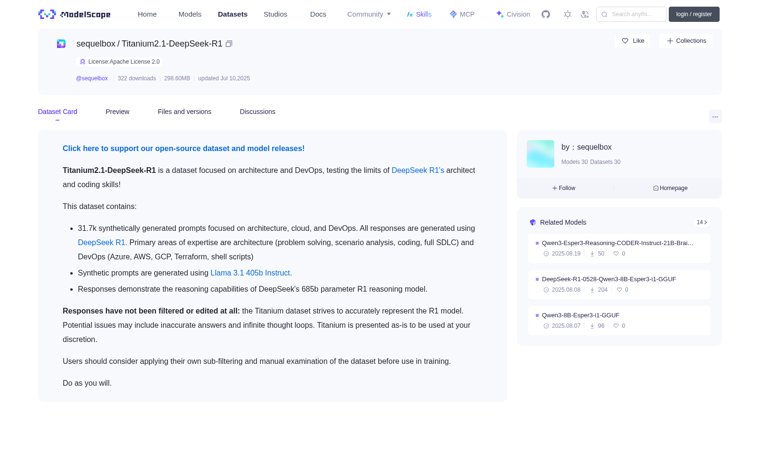Image resolution: width=760 pixels, height=475 pixels.
Task: Switch to the Files and versions tab
Action: tap(184, 112)
